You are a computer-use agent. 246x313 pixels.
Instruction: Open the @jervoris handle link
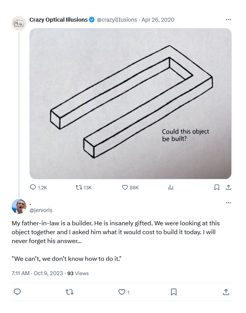pos(41,210)
